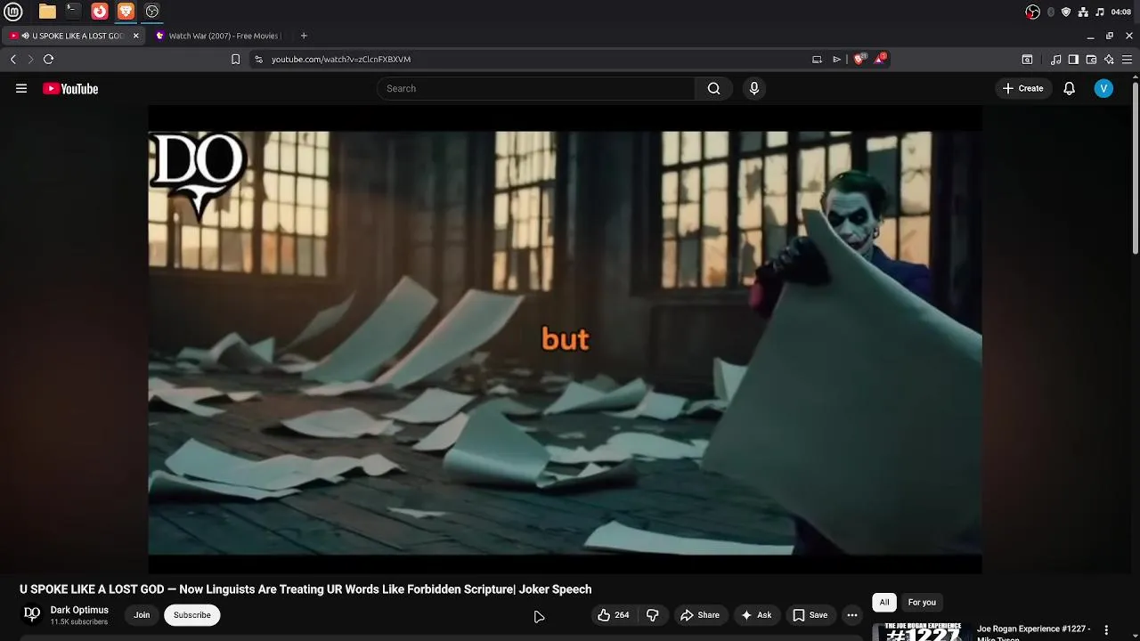Screen dimensions: 1140x641
Task: Click the DO channel watermark on video
Action: click(197, 176)
